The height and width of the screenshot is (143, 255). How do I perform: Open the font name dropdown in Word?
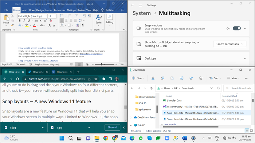[x=46, y=16]
